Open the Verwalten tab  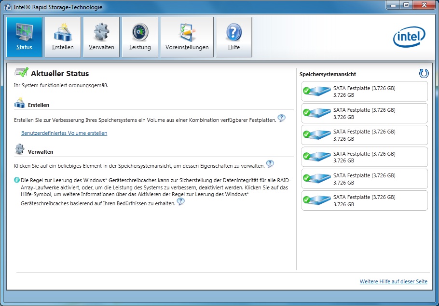point(101,37)
